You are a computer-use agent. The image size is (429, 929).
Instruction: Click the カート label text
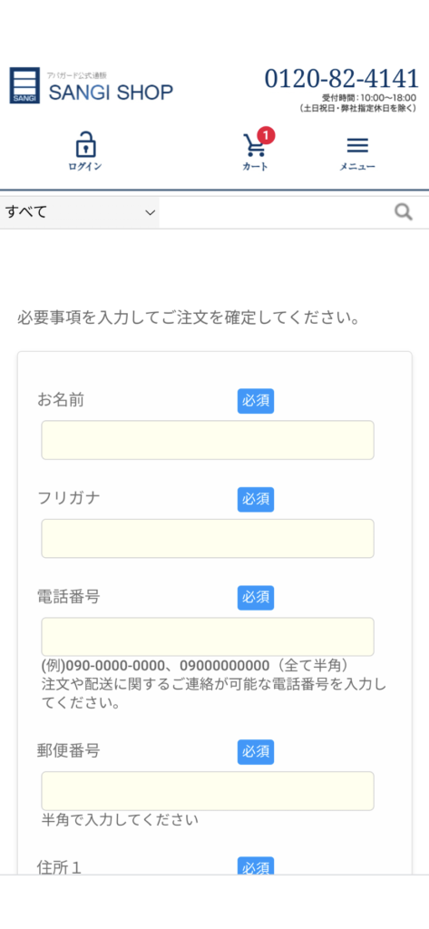coord(256,167)
